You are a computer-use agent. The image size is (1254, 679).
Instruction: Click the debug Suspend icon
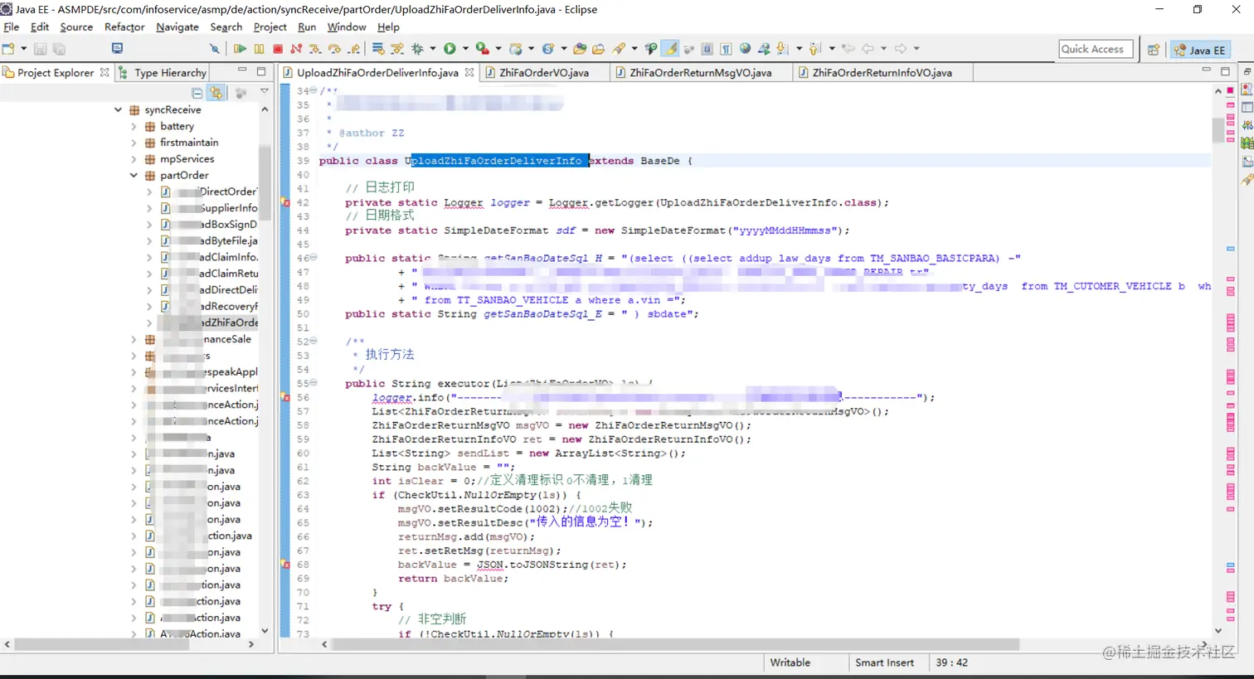pos(259,49)
